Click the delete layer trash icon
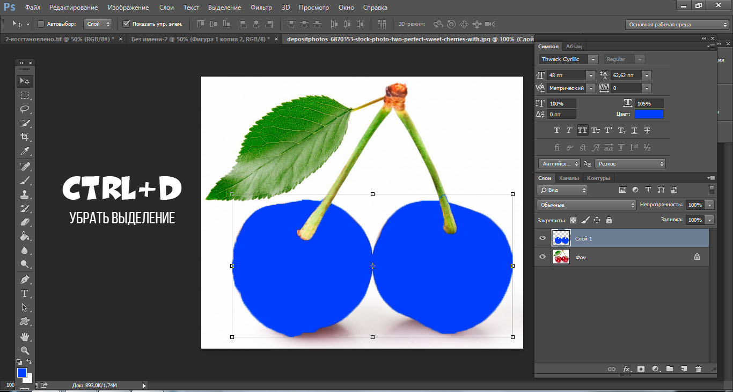 tap(698, 369)
